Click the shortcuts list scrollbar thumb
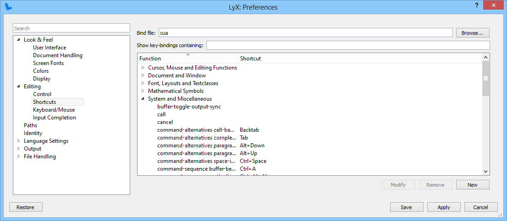The height and width of the screenshot is (221, 507). (x=485, y=78)
